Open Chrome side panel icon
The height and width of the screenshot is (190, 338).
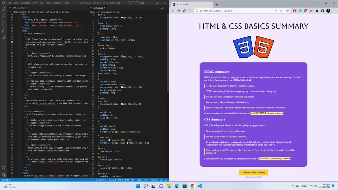[322, 11]
